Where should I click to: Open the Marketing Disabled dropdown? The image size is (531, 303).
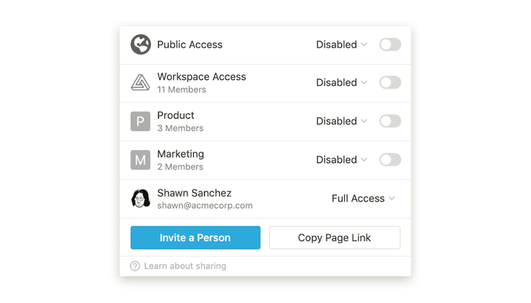(x=341, y=160)
